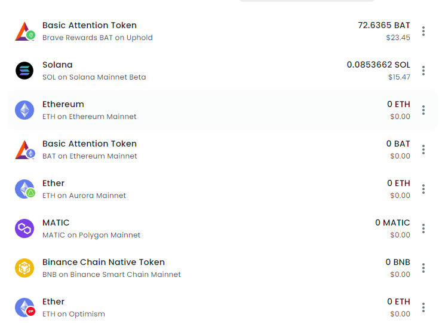Screen dimensions: 445x323
Task: Click the 0.0853662 SOL balance
Action: pos(378,65)
